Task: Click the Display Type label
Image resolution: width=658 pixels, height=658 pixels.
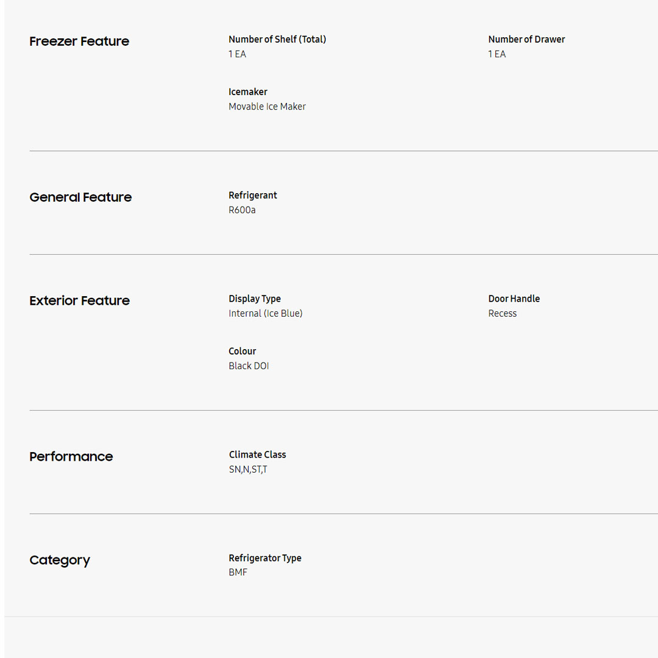Action: coord(255,299)
